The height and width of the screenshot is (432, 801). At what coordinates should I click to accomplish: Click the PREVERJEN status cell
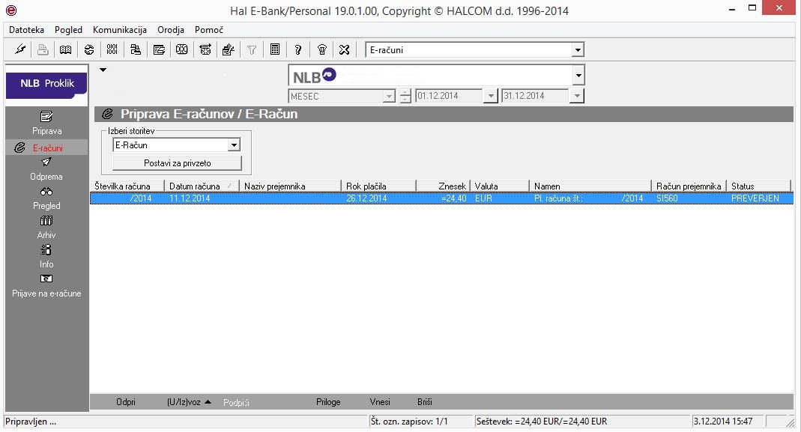[755, 198]
